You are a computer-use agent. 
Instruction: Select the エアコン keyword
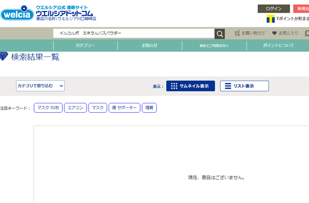(76, 108)
